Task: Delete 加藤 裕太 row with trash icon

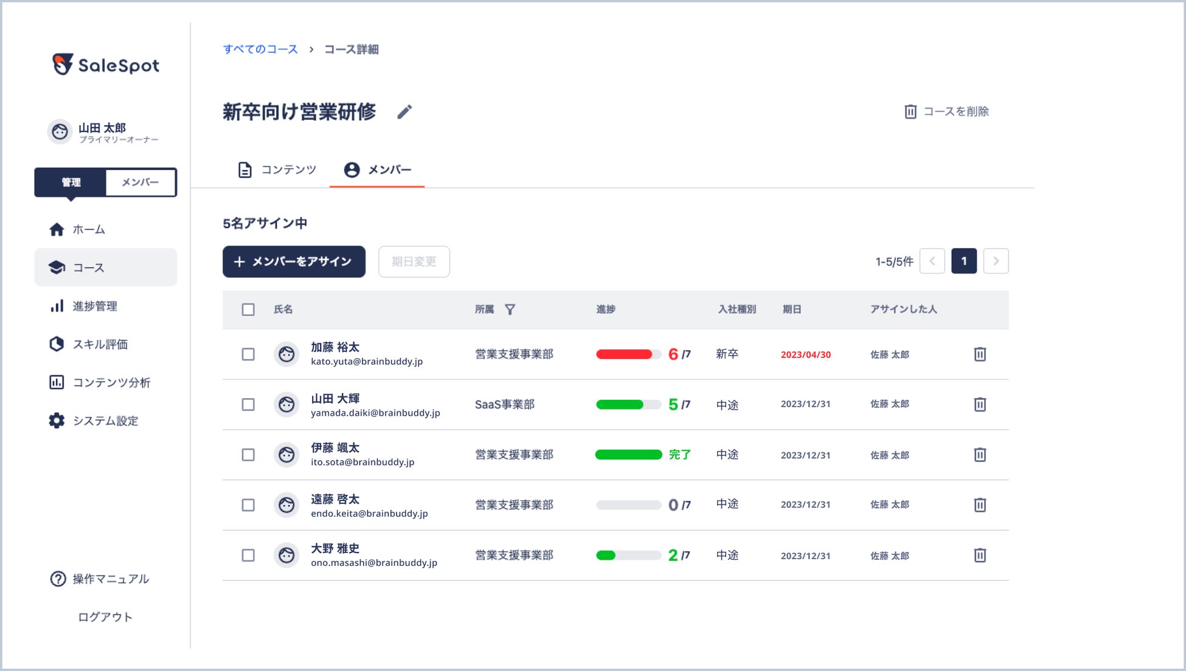Action: (x=979, y=354)
